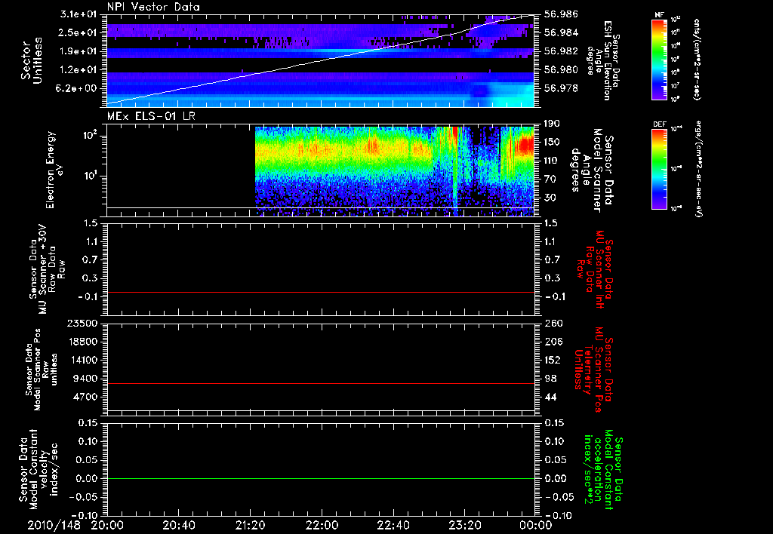Image resolution: width=773 pixels, height=534 pixels.
Task: Select the "MEx ELS-01 LR" panel title
Action: [x=150, y=116]
